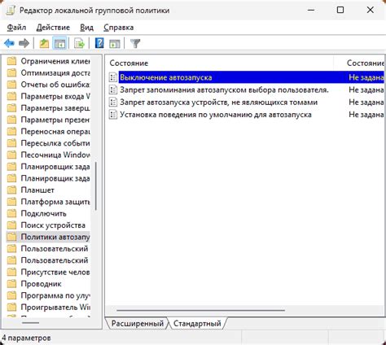Select the Параметры входа tree folder
This screenshot has width=386, height=345.
tap(55, 96)
